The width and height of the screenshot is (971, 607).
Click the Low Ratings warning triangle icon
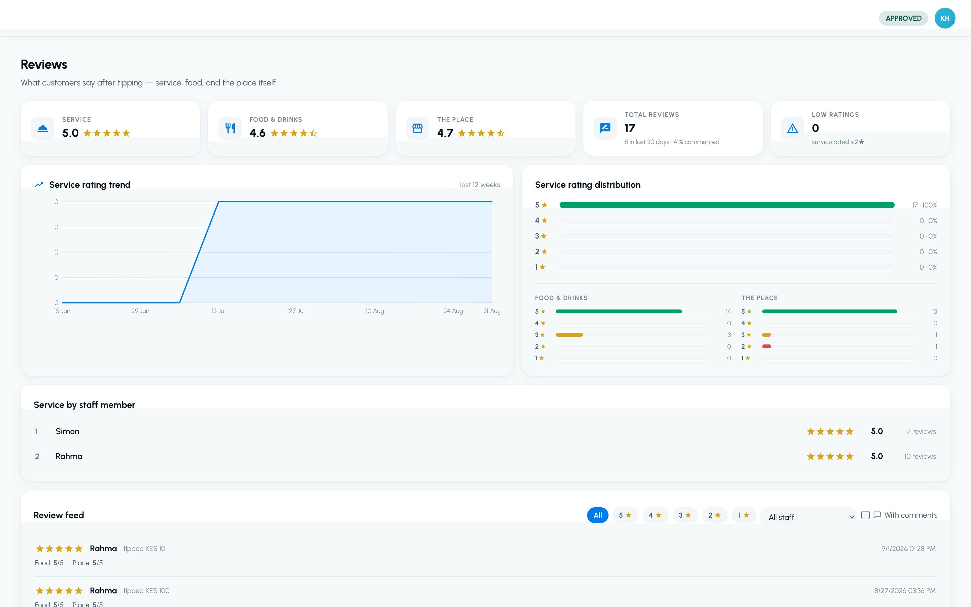(x=792, y=128)
